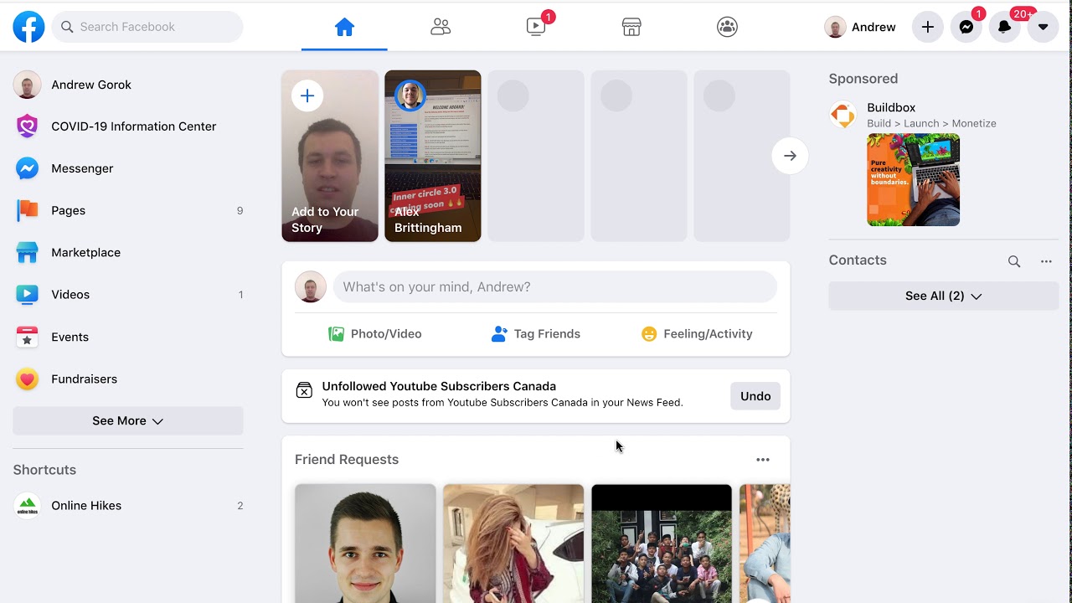Screen dimensions: 1072x603
Task: Open the Contacts options ellipsis
Action: (x=1046, y=261)
